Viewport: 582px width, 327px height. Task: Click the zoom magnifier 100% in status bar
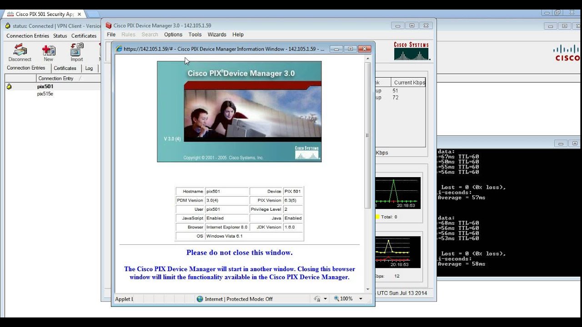[x=343, y=299]
